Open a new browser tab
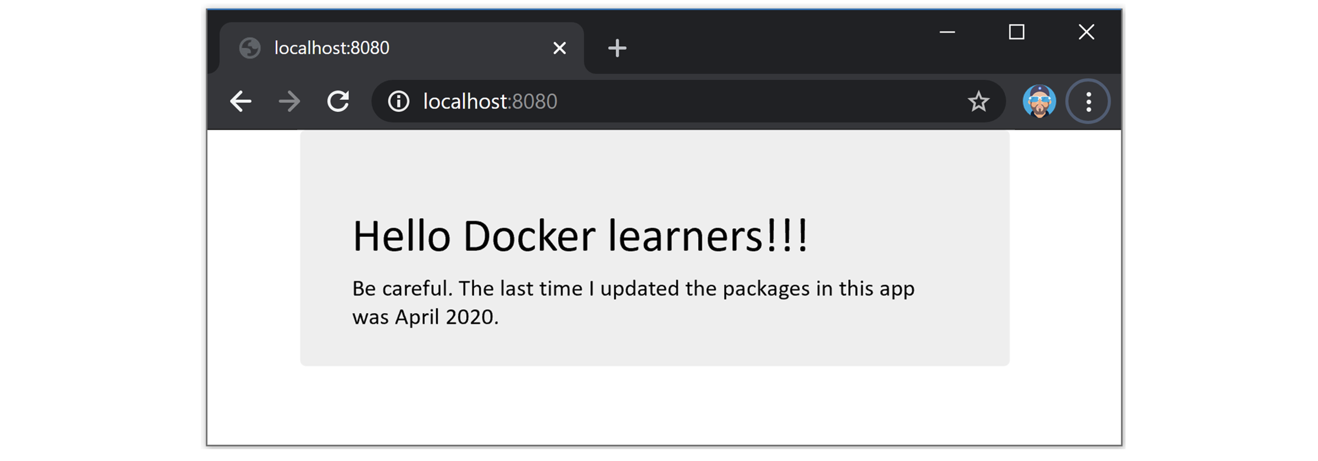Viewport: 1318px width, 461px height. point(617,48)
